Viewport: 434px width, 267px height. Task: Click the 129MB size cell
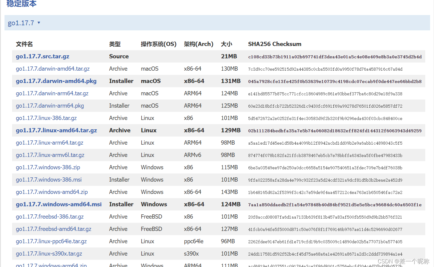point(231,130)
